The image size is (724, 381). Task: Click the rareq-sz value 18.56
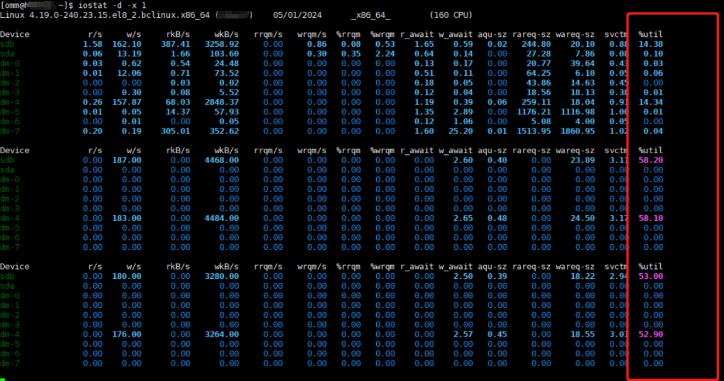tap(539, 92)
